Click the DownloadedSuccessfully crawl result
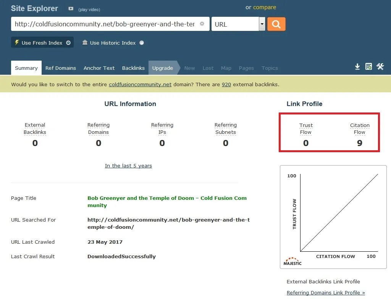Screen dimensions: 391x299 (x=121, y=256)
